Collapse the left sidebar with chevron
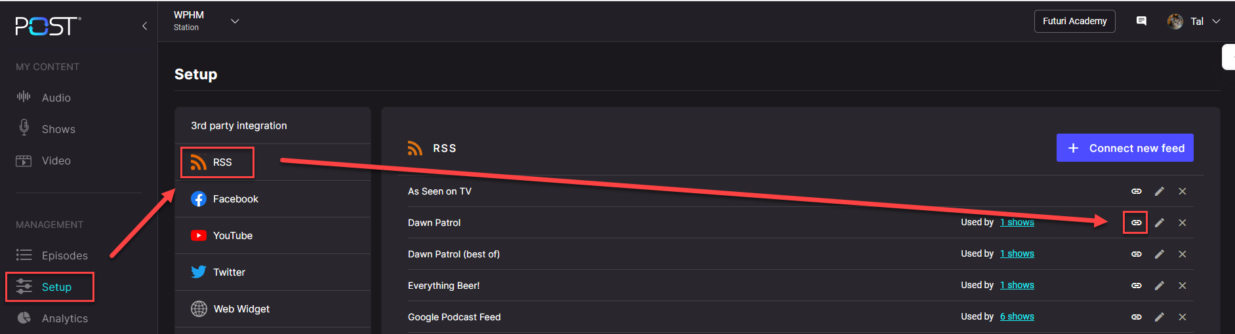The image size is (1235, 334). [144, 26]
